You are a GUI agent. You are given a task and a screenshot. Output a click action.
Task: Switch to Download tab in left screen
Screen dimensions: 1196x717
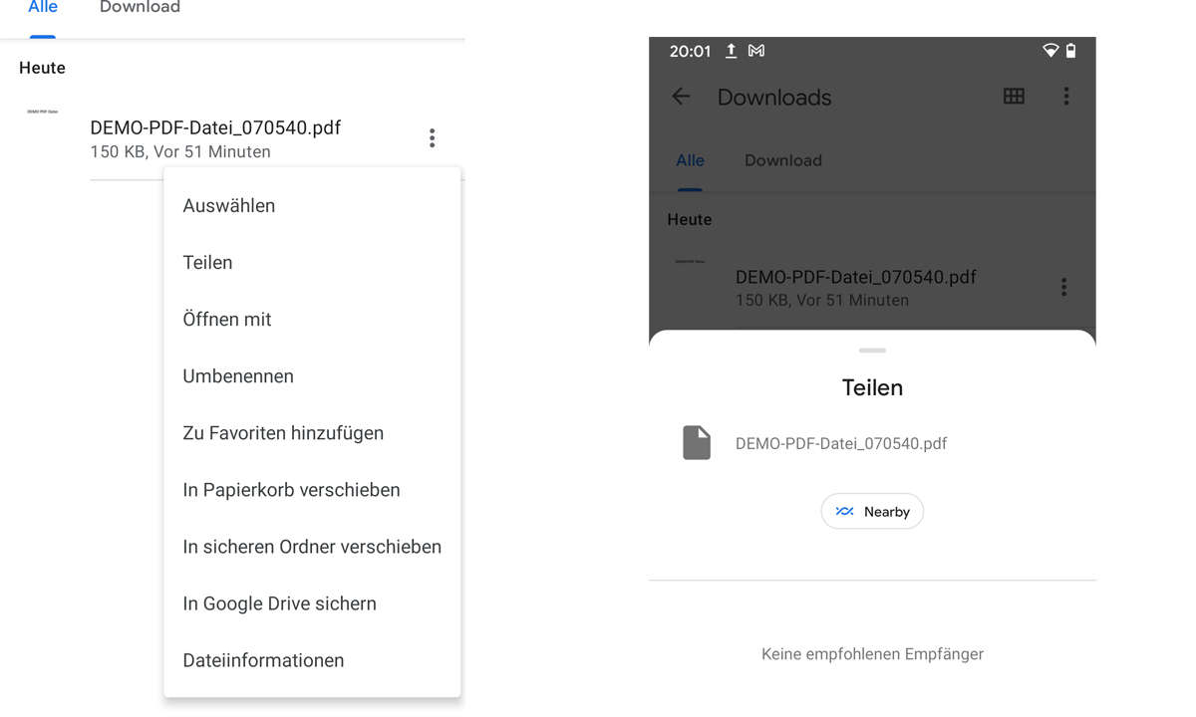(140, 8)
